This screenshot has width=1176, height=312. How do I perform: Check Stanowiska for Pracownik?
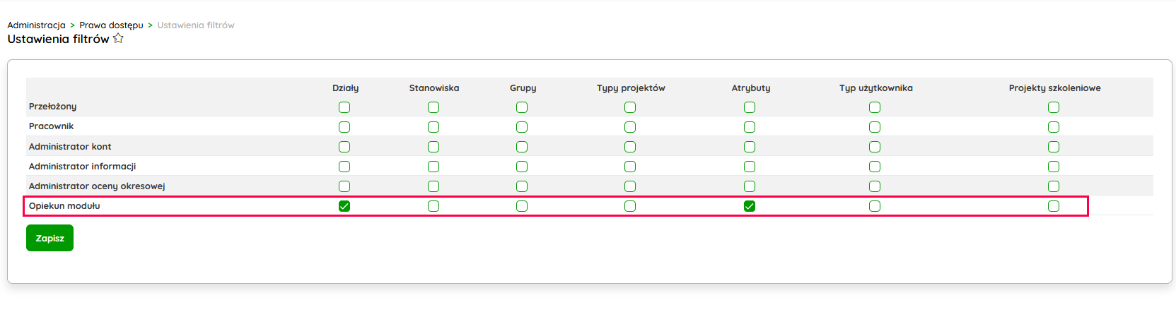tap(433, 127)
